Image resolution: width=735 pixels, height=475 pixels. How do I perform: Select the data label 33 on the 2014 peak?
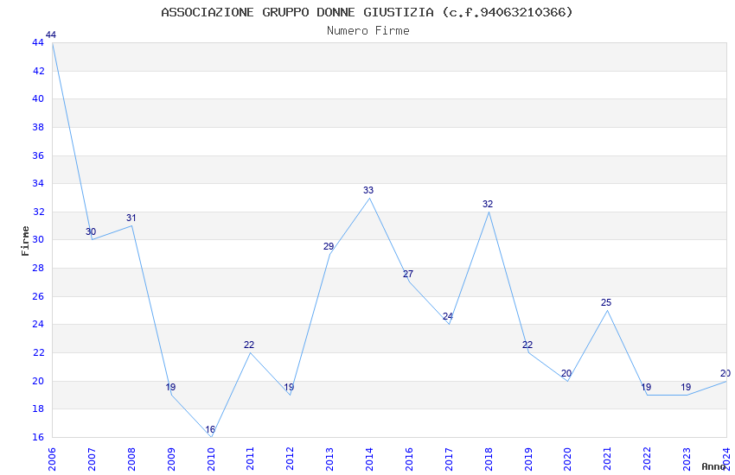[x=368, y=190]
